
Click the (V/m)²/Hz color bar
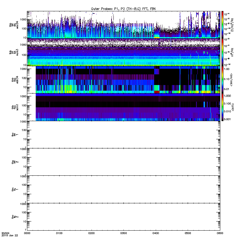[222, 24]
